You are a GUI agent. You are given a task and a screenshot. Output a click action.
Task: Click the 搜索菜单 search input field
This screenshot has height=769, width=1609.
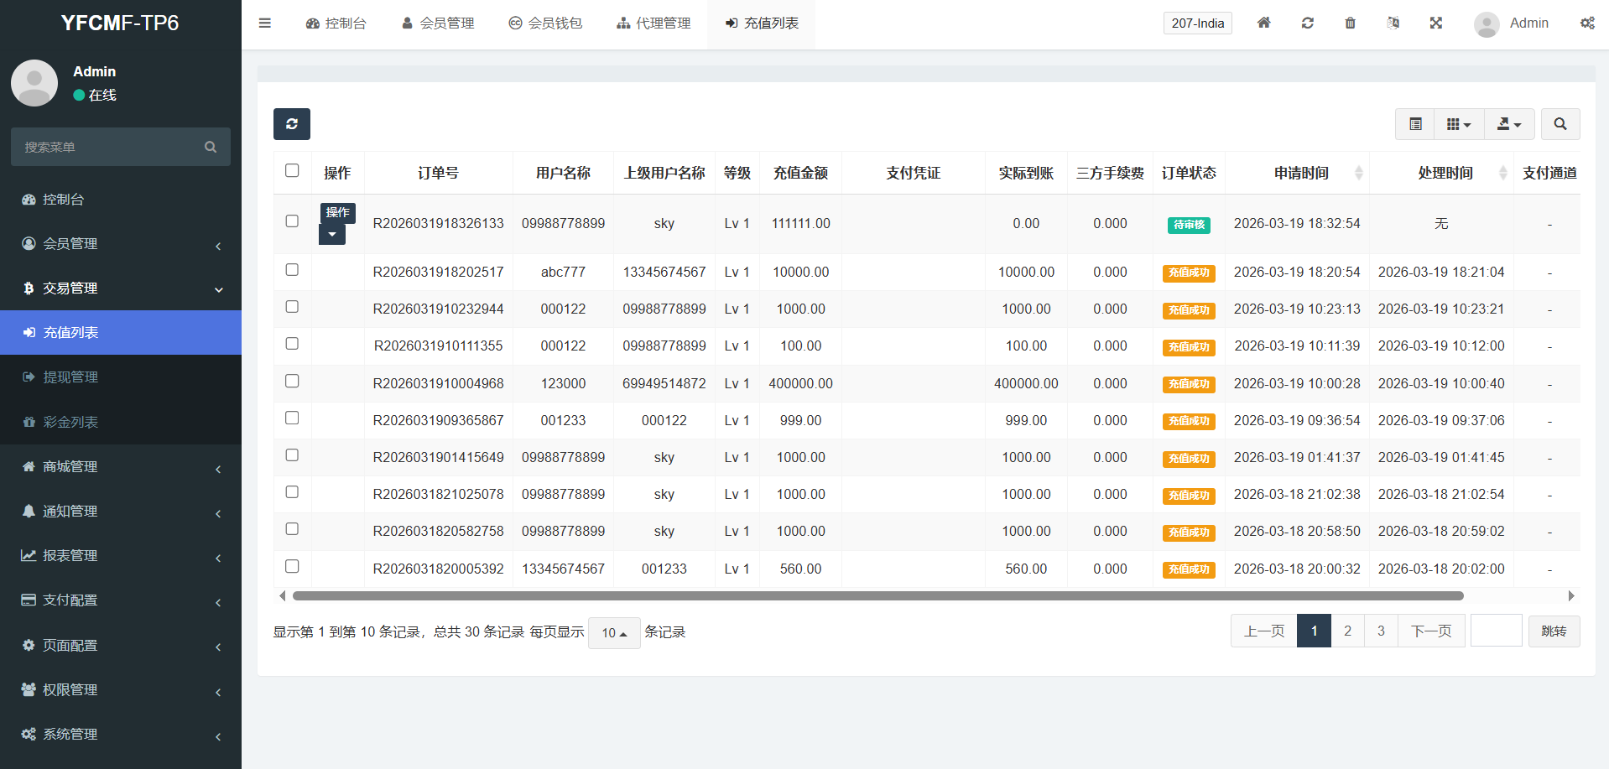[109, 148]
